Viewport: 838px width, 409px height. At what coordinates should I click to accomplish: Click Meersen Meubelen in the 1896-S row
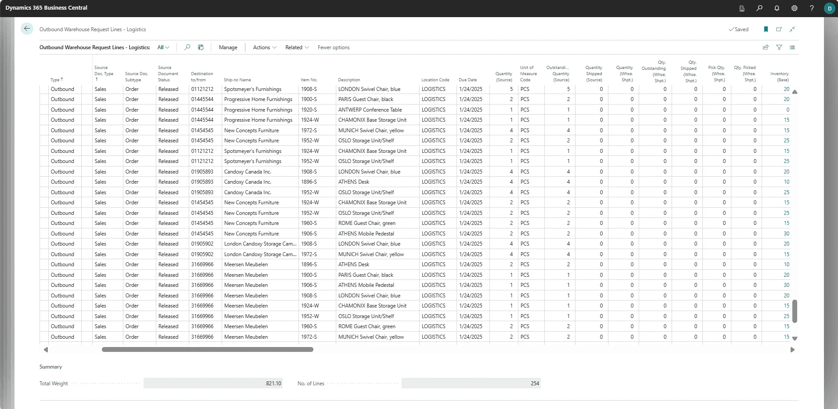[x=246, y=264]
